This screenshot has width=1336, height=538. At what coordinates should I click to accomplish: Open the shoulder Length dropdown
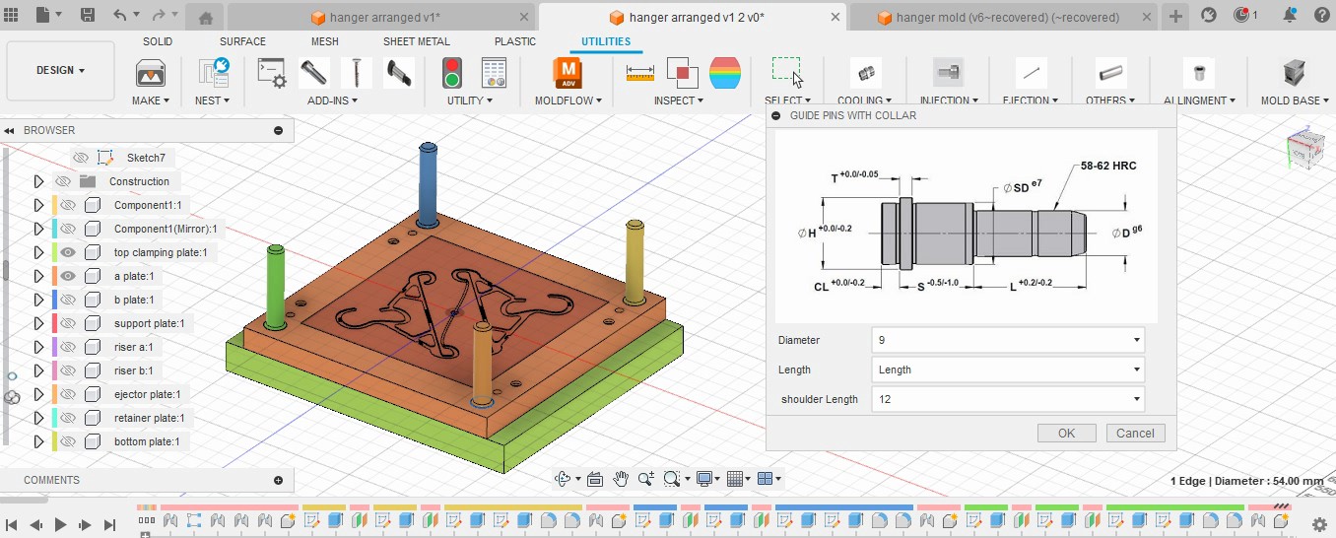click(1007, 399)
